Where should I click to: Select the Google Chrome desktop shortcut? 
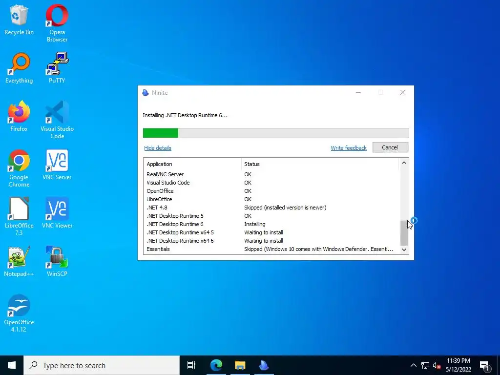coord(19,168)
